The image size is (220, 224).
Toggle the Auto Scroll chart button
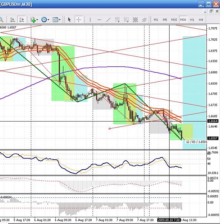pyautogui.click(x=13, y=20)
